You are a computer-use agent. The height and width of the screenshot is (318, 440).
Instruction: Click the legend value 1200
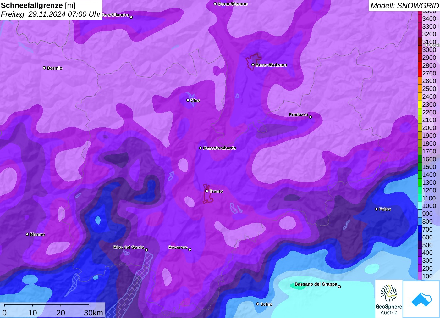429,190
